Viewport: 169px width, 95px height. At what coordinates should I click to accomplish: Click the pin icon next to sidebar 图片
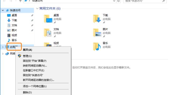tap(32, 30)
